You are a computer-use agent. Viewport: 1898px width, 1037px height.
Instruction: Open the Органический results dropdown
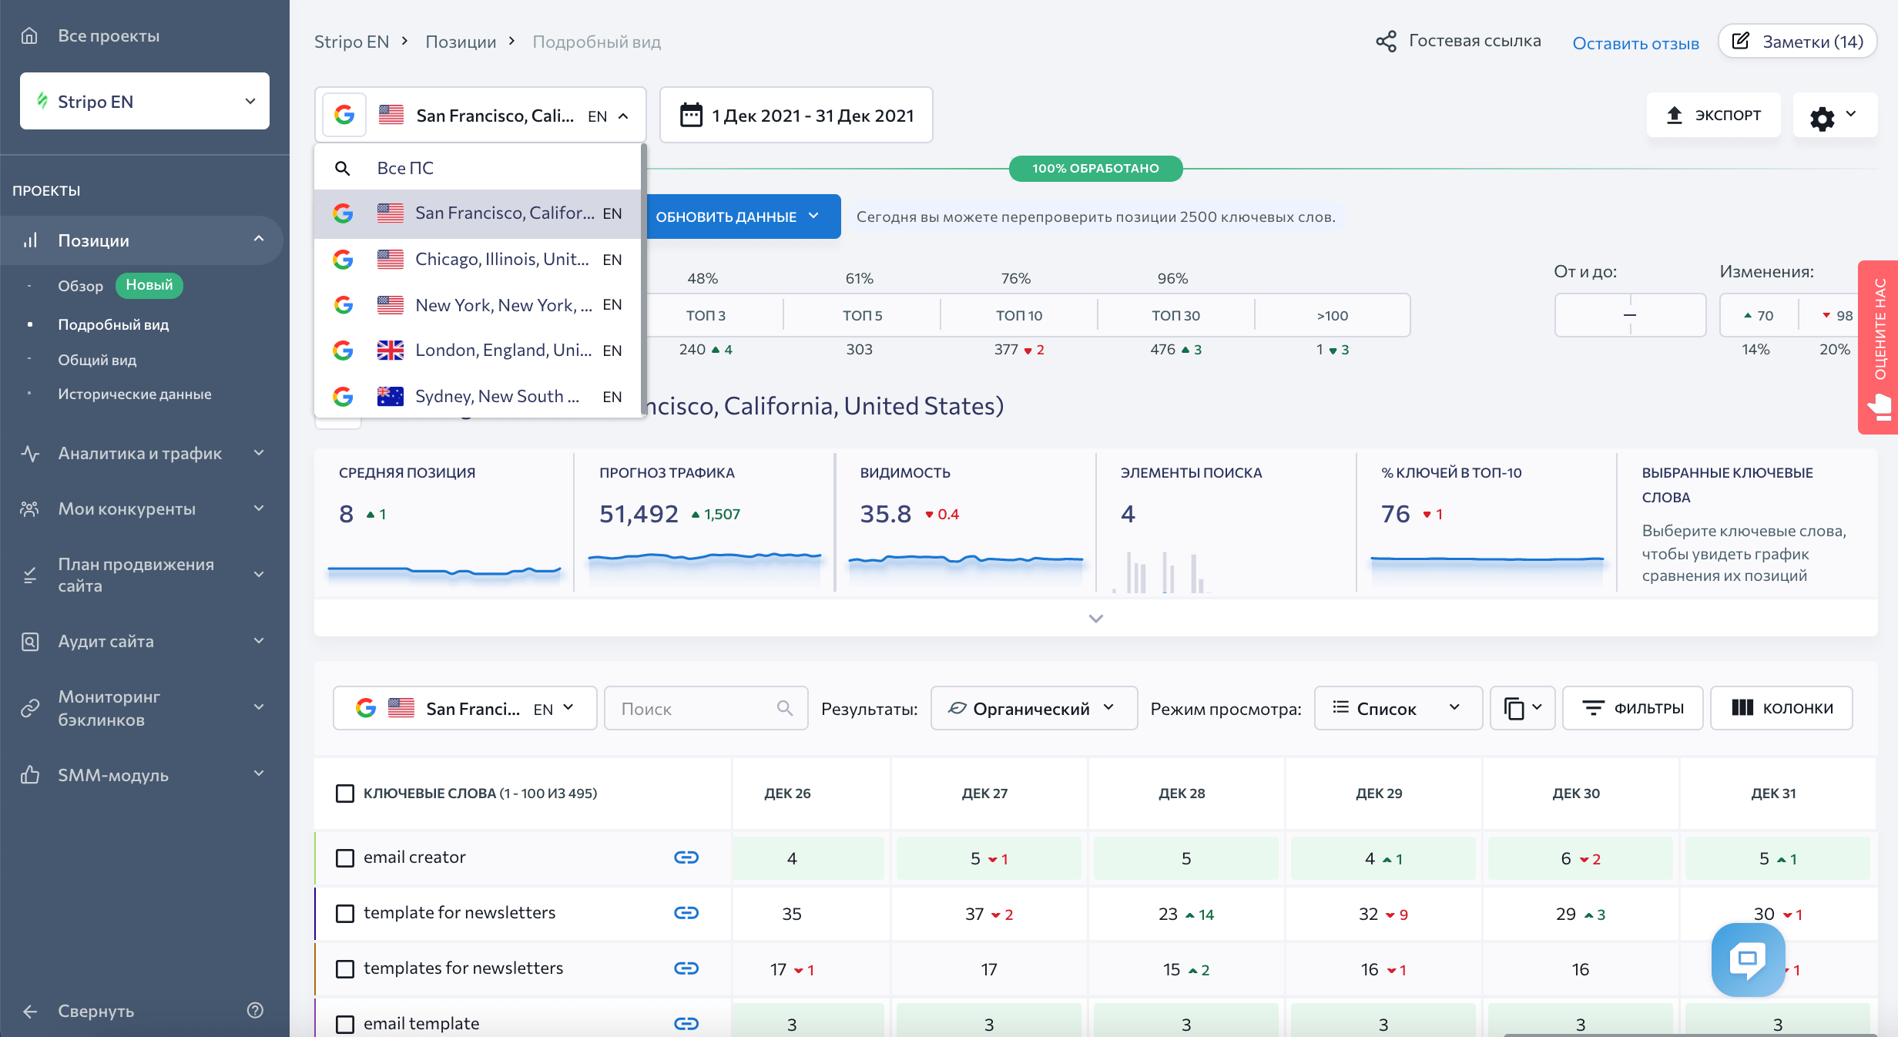1033,708
